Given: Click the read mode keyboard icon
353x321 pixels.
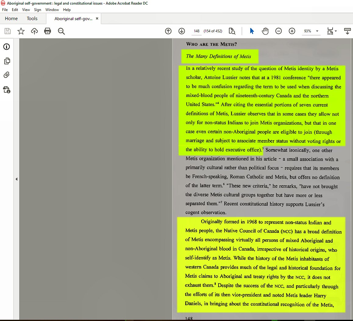Looking at the screenshot, I should coord(348,31).
